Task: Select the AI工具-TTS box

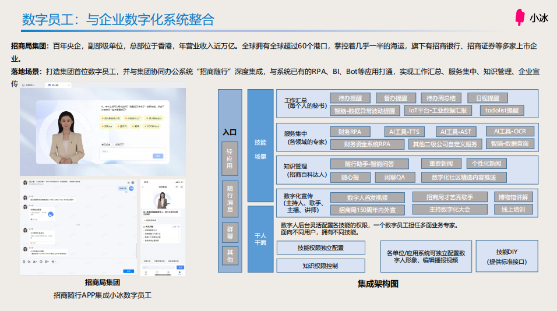Action: (x=404, y=132)
